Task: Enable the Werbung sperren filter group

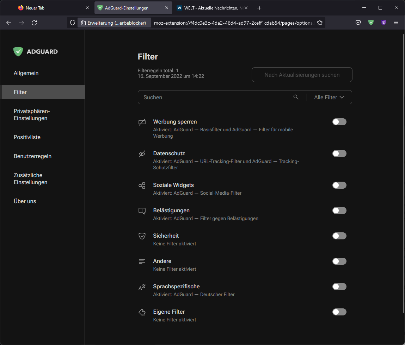Action: click(x=339, y=122)
